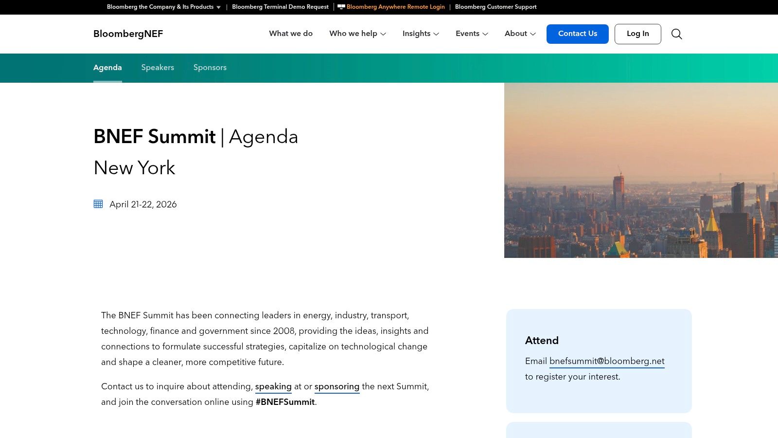
Task: Select the Sponsors tab
Action: click(x=210, y=68)
